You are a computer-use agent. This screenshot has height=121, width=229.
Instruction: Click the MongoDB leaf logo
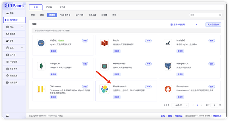point(41,66)
